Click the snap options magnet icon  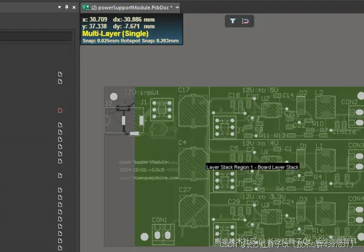click(245, 21)
